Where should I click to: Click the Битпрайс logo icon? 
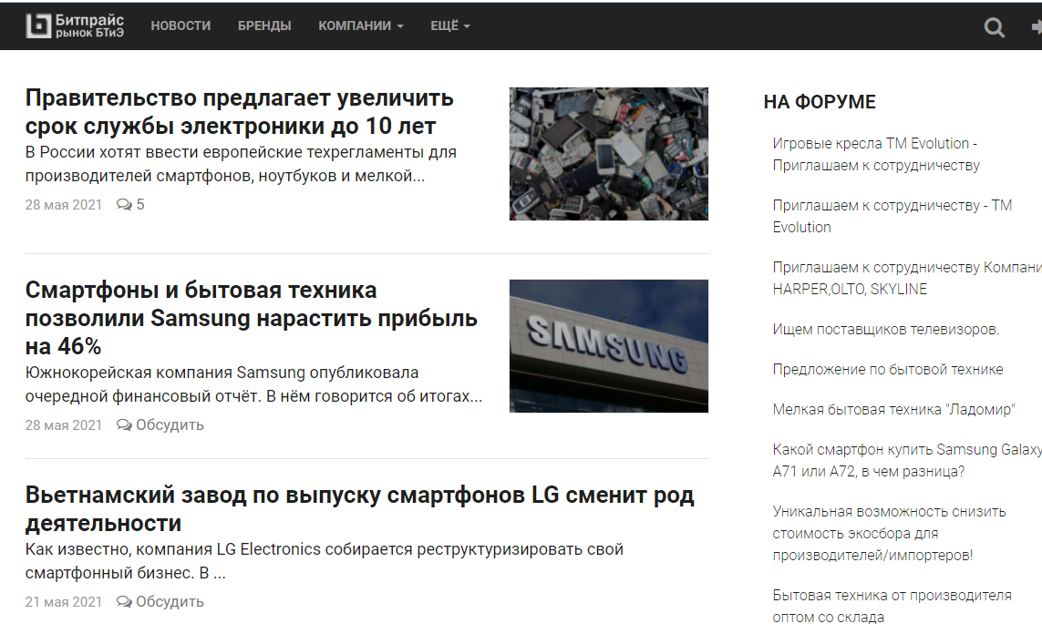pyautogui.click(x=38, y=26)
